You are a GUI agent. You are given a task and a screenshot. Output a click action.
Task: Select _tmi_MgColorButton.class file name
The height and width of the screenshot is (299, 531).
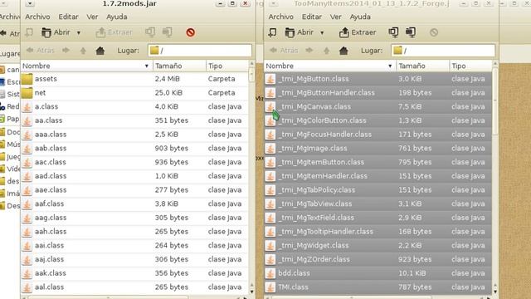tap(322, 120)
